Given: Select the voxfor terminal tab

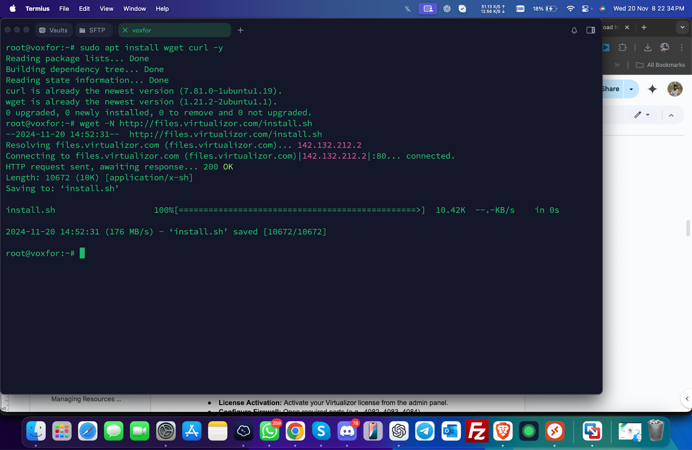Looking at the screenshot, I should coord(174,30).
